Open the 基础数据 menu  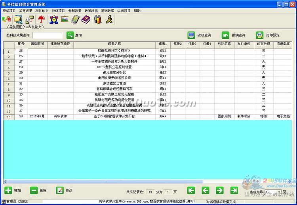point(107,11)
